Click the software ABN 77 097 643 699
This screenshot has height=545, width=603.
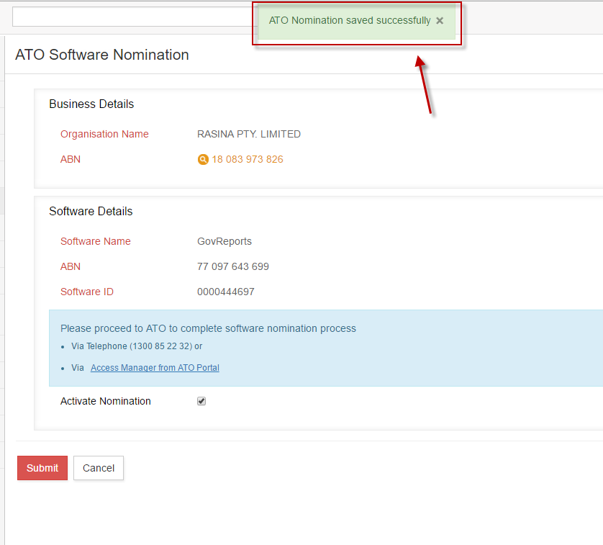(x=233, y=266)
